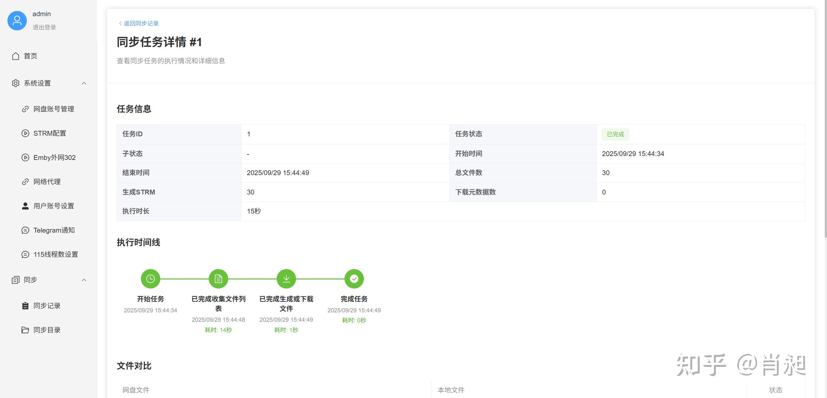Click the download icon for 已完成生成或下载文件
The width and height of the screenshot is (827, 398).
point(286,279)
